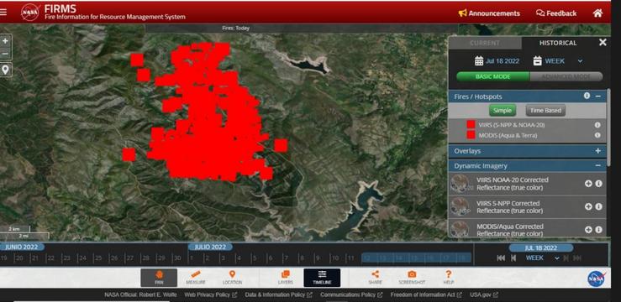Select Time Based fire display

[545, 111]
